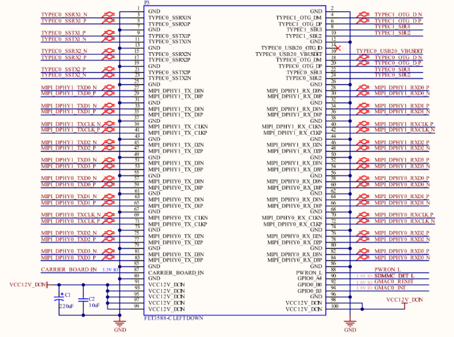454x337 pixels.
Task: Select differential pair marker on MIPI_DPHY0_TXCLK_P
Action: coord(108,221)
